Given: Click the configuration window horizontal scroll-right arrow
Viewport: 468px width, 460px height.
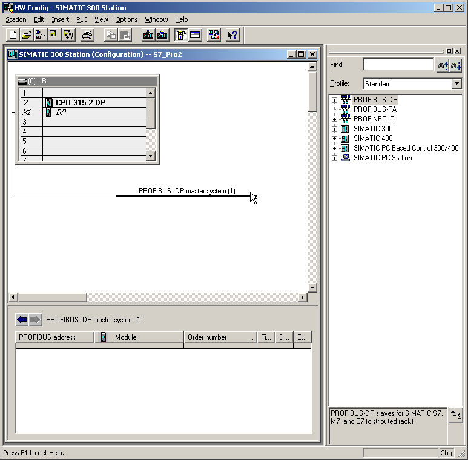Looking at the screenshot, I should point(303,297).
